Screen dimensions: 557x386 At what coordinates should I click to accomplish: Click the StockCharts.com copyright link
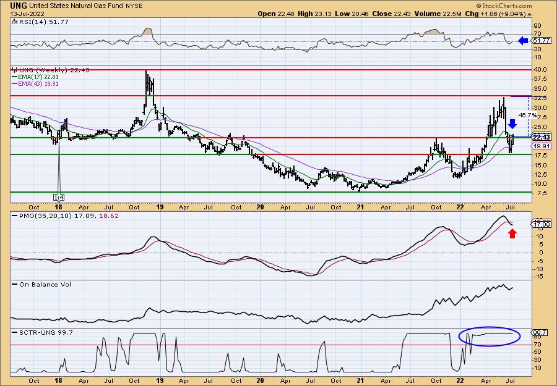pos(504,6)
